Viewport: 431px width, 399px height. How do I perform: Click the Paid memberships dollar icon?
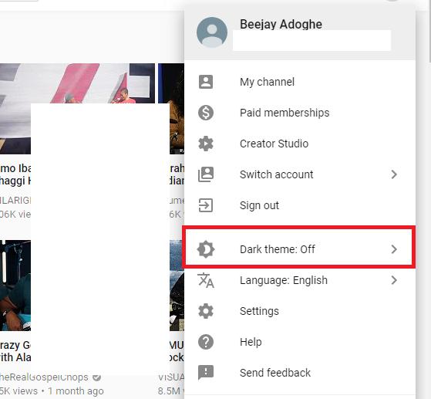point(206,113)
